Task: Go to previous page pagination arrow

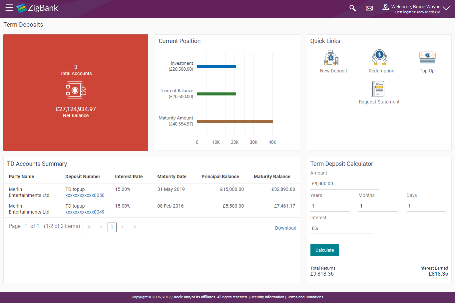Action: 101,227
